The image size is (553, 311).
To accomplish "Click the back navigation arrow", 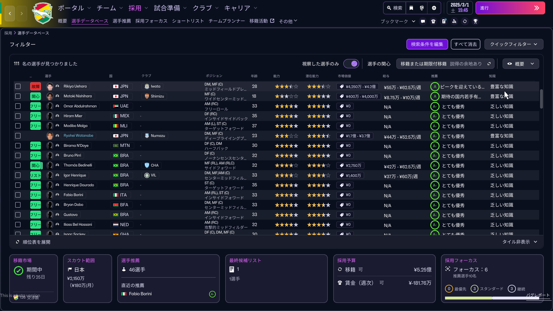I will (x=10, y=14).
